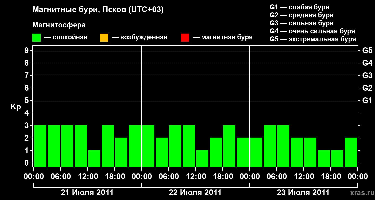Click the red 'магнитная буря' legend swatch
The width and height of the screenshot is (375, 200).
(185, 38)
